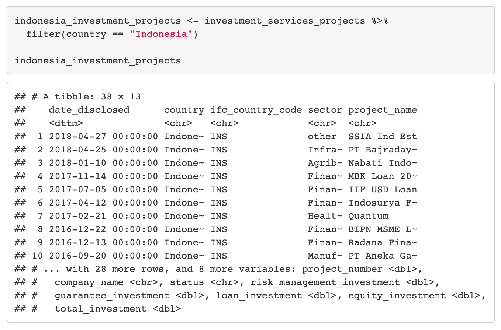Click date 2017-04-12 in row 6
This screenshot has height=330, width=501.
(x=77, y=203)
